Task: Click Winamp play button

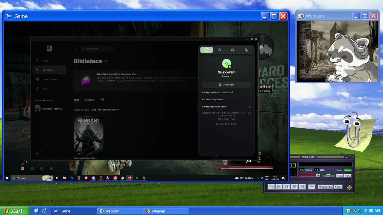Action: [279, 187]
